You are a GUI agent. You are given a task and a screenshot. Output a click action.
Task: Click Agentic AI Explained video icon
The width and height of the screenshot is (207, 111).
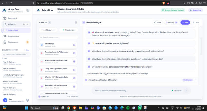pos(42,62)
